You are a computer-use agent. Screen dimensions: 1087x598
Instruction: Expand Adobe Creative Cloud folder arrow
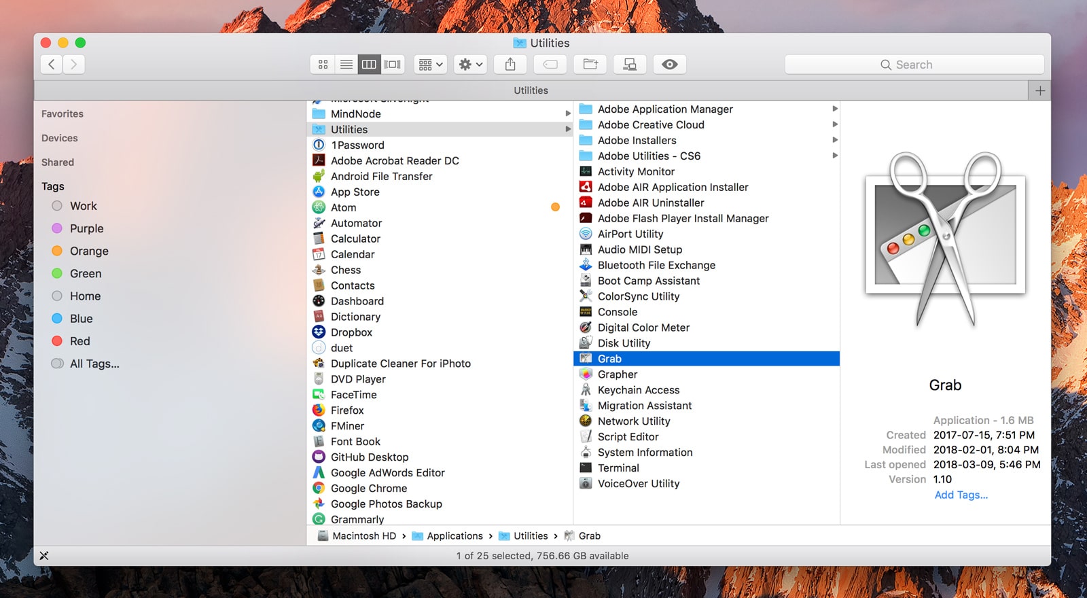coord(835,124)
